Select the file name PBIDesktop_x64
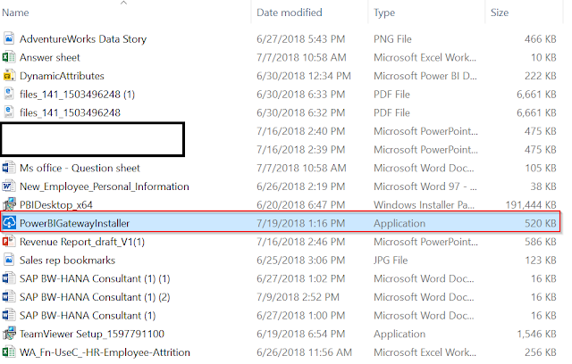 tap(55, 205)
